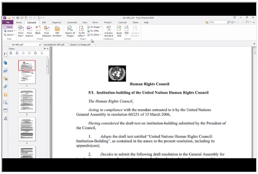Open the settings gear dropdown near Find

233,22
